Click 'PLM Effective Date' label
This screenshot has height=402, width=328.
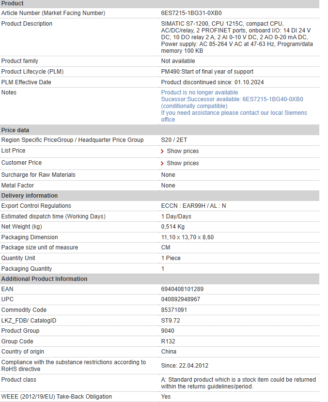[26, 82]
